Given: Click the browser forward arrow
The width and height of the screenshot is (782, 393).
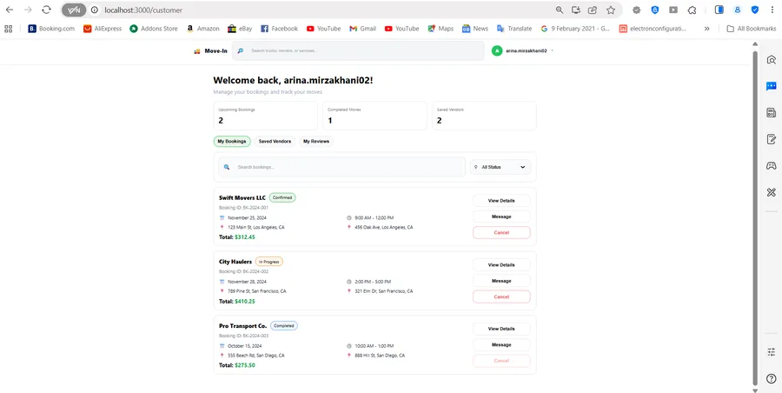Looking at the screenshot, I should click(x=28, y=10).
